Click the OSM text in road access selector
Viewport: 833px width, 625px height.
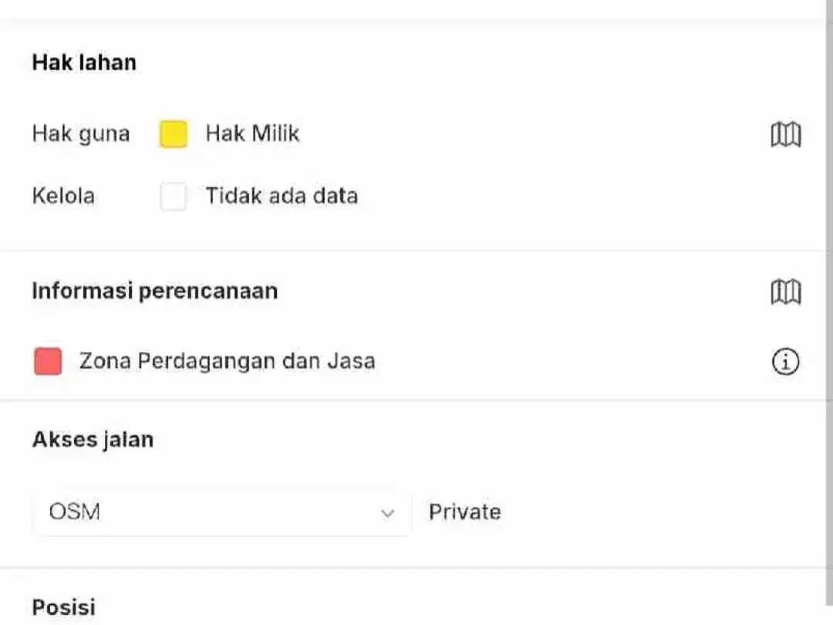pyautogui.click(x=74, y=512)
